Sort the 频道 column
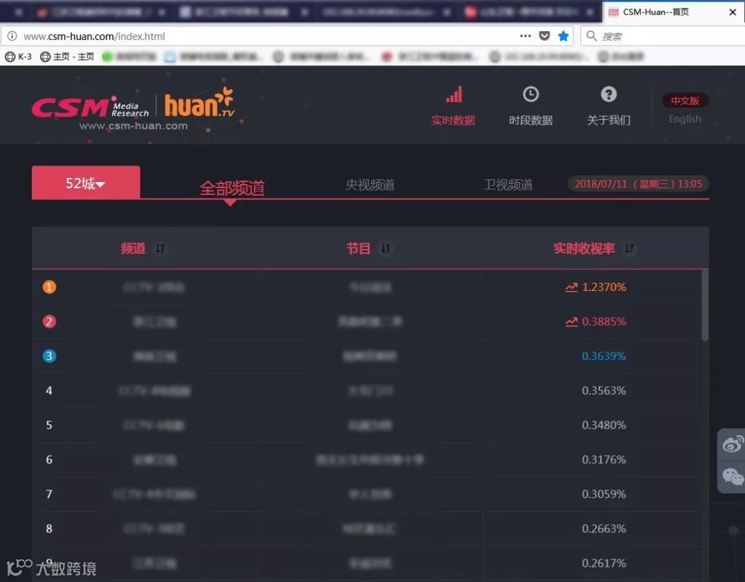This screenshot has width=745, height=582. (x=160, y=248)
